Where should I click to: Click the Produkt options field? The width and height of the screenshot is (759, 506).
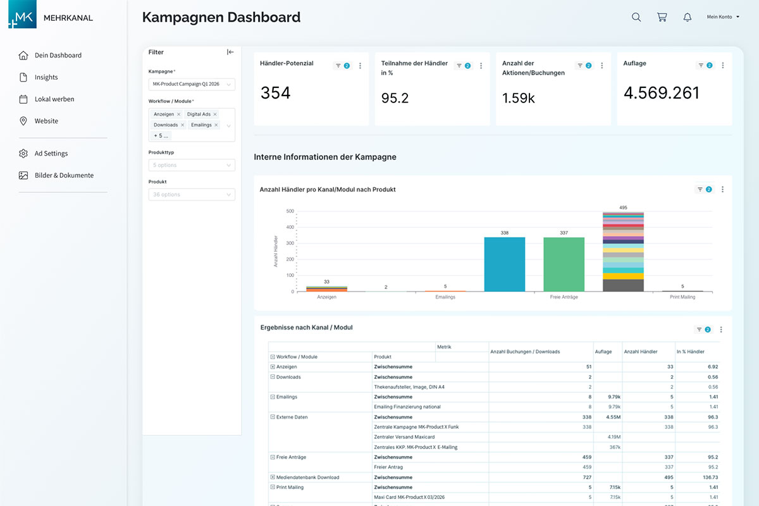[192, 195]
